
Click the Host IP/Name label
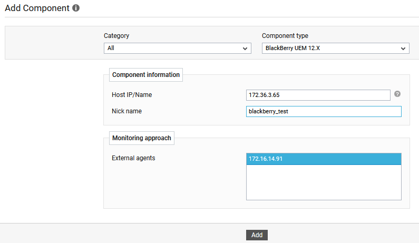[132, 95]
